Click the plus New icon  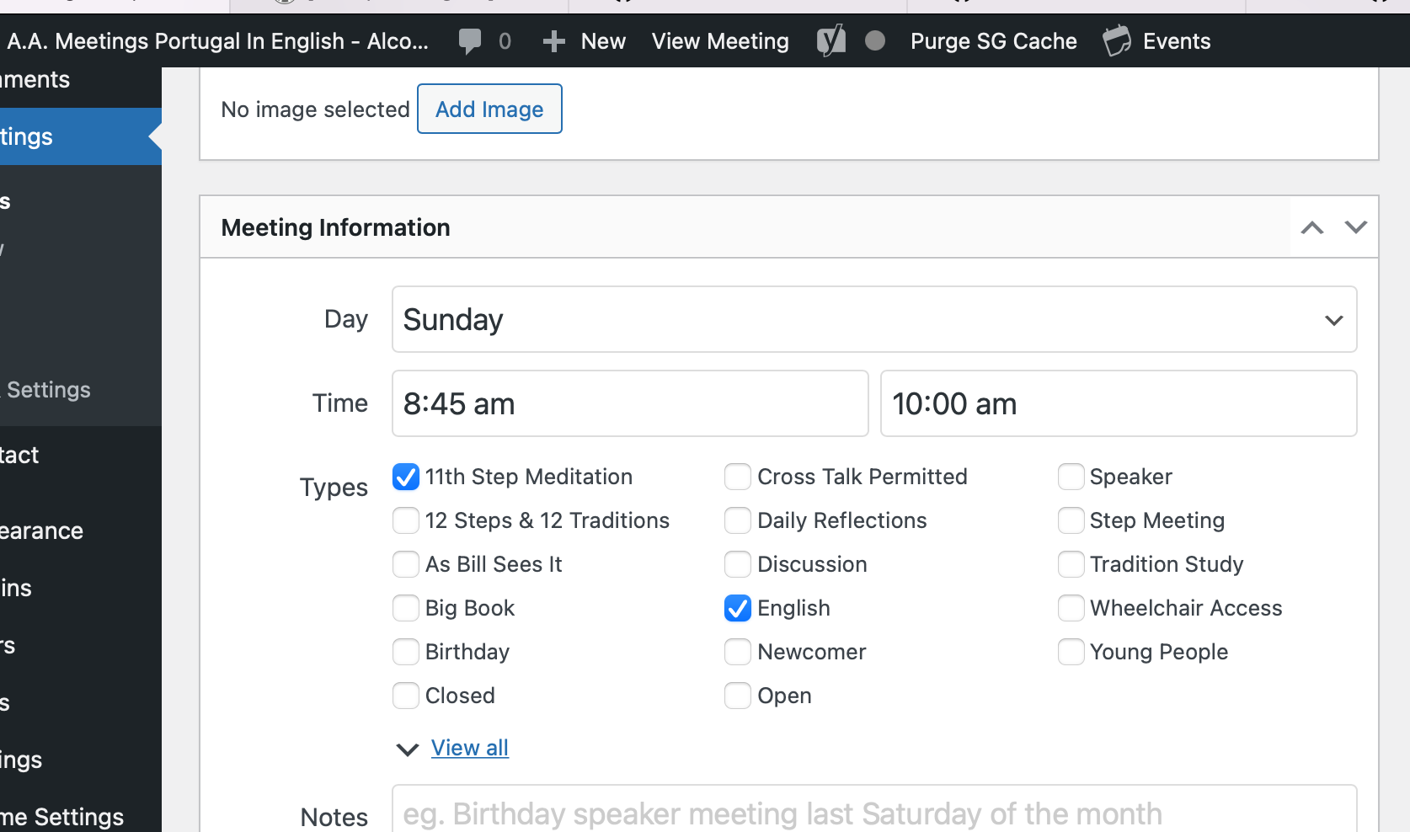point(553,41)
